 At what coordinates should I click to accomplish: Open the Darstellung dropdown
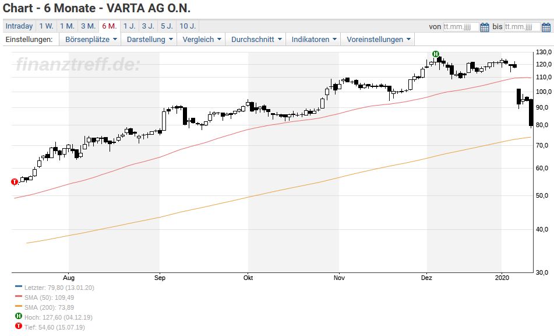tap(150, 39)
